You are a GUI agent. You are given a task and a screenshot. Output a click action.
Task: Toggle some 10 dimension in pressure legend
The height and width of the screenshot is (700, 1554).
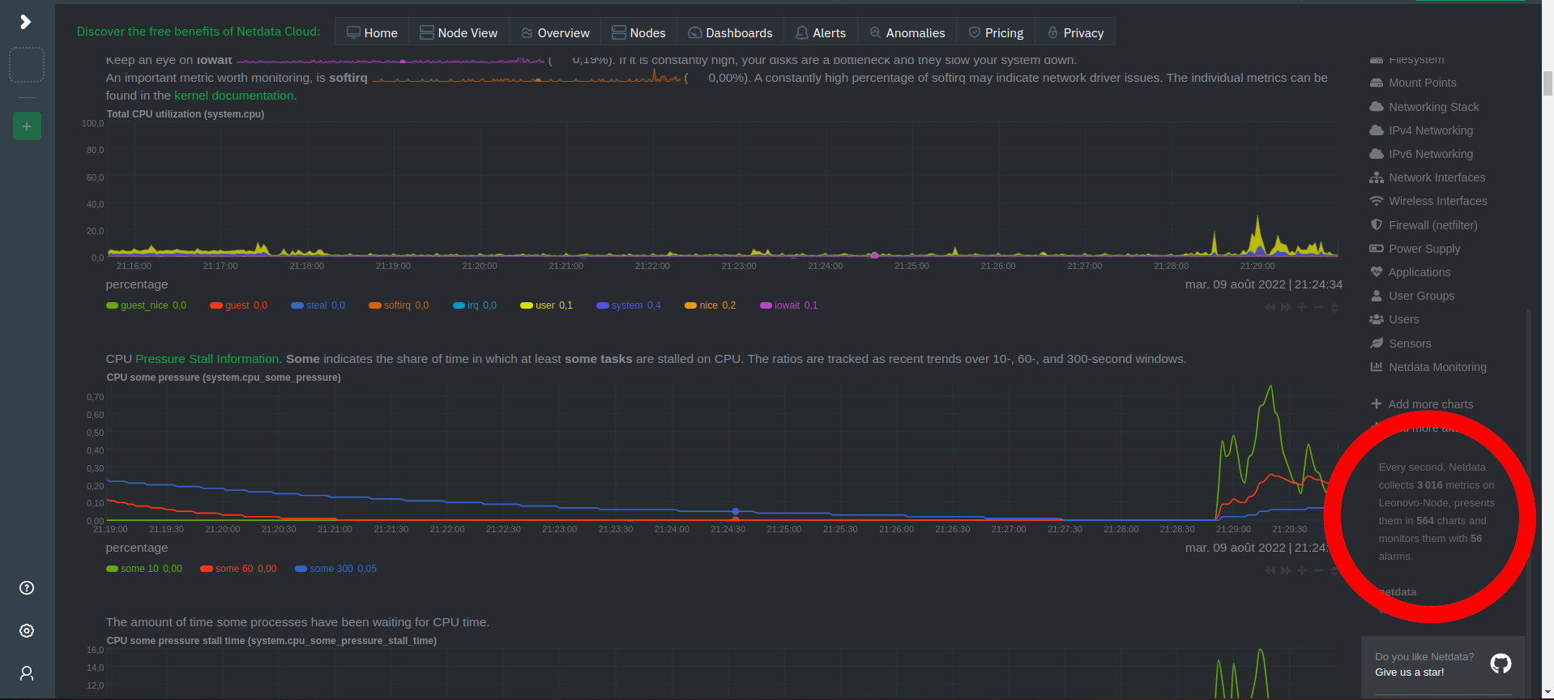pyautogui.click(x=144, y=569)
